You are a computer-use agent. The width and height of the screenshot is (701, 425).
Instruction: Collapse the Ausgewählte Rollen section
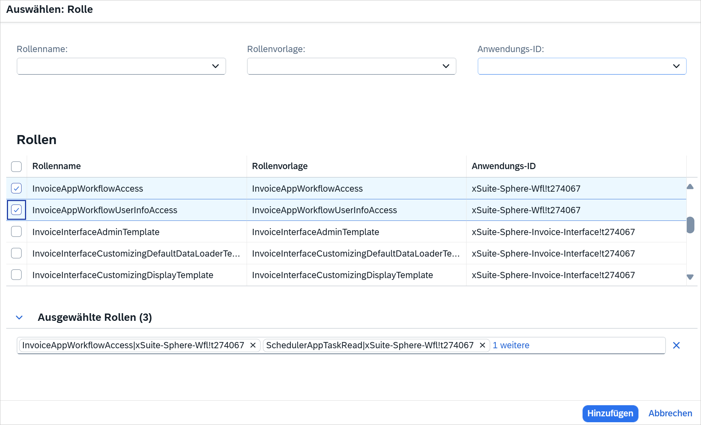[19, 317]
